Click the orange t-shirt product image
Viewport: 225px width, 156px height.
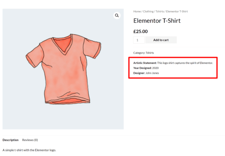(x=64, y=69)
